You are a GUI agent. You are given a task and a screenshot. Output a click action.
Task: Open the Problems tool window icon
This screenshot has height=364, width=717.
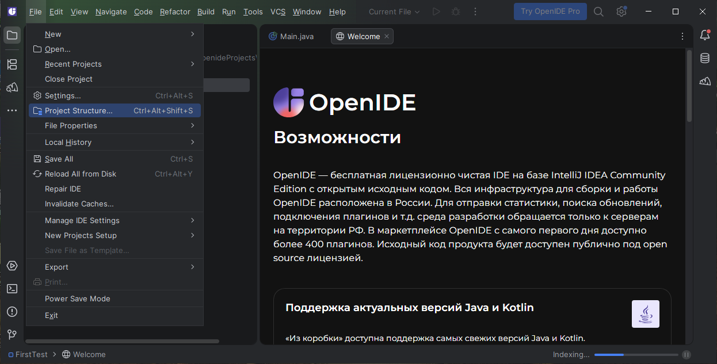click(12, 312)
